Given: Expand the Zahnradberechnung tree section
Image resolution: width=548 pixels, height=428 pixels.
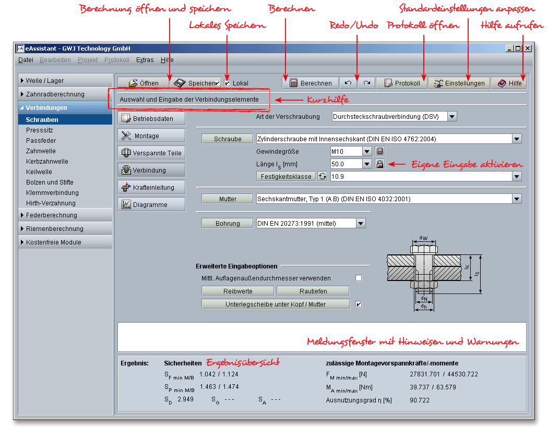Looking at the screenshot, I should click(65, 94).
